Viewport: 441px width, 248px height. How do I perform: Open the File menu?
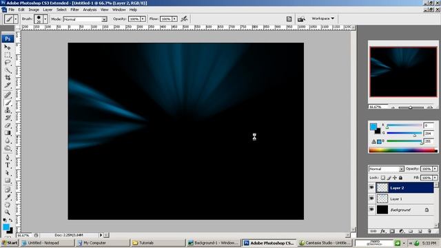pyautogui.click(x=12, y=10)
